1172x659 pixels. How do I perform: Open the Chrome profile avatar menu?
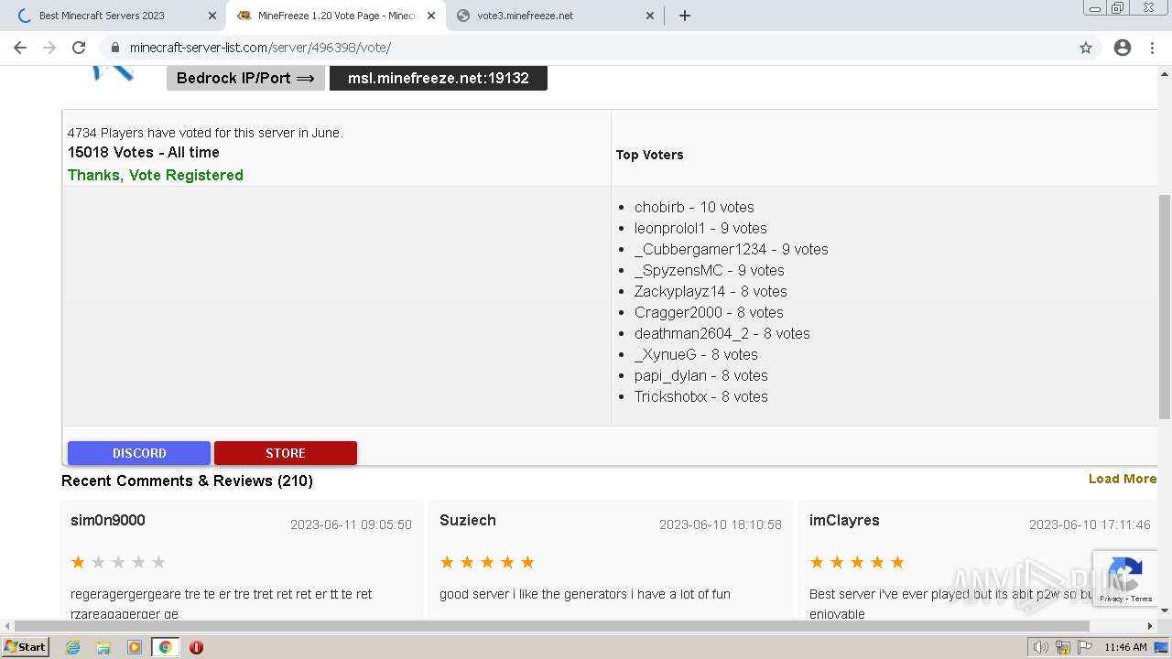1123,48
